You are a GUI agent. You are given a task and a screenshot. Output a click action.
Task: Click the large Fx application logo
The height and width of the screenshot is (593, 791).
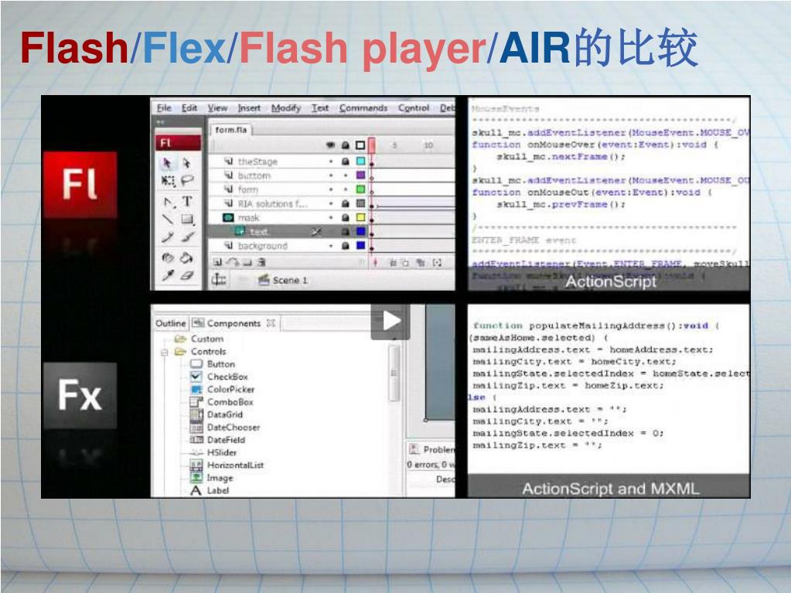click(x=80, y=396)
